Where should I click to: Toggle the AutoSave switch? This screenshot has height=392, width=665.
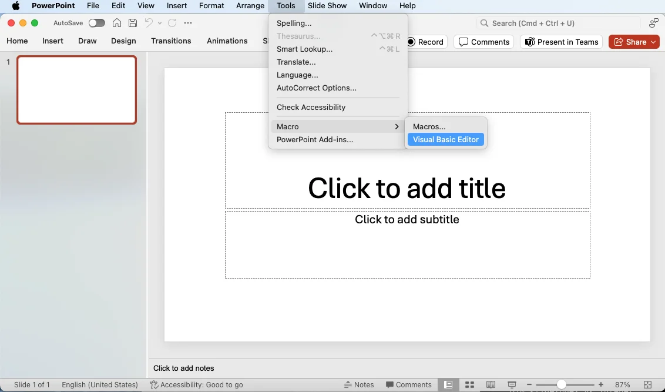[x=97, y=23]
